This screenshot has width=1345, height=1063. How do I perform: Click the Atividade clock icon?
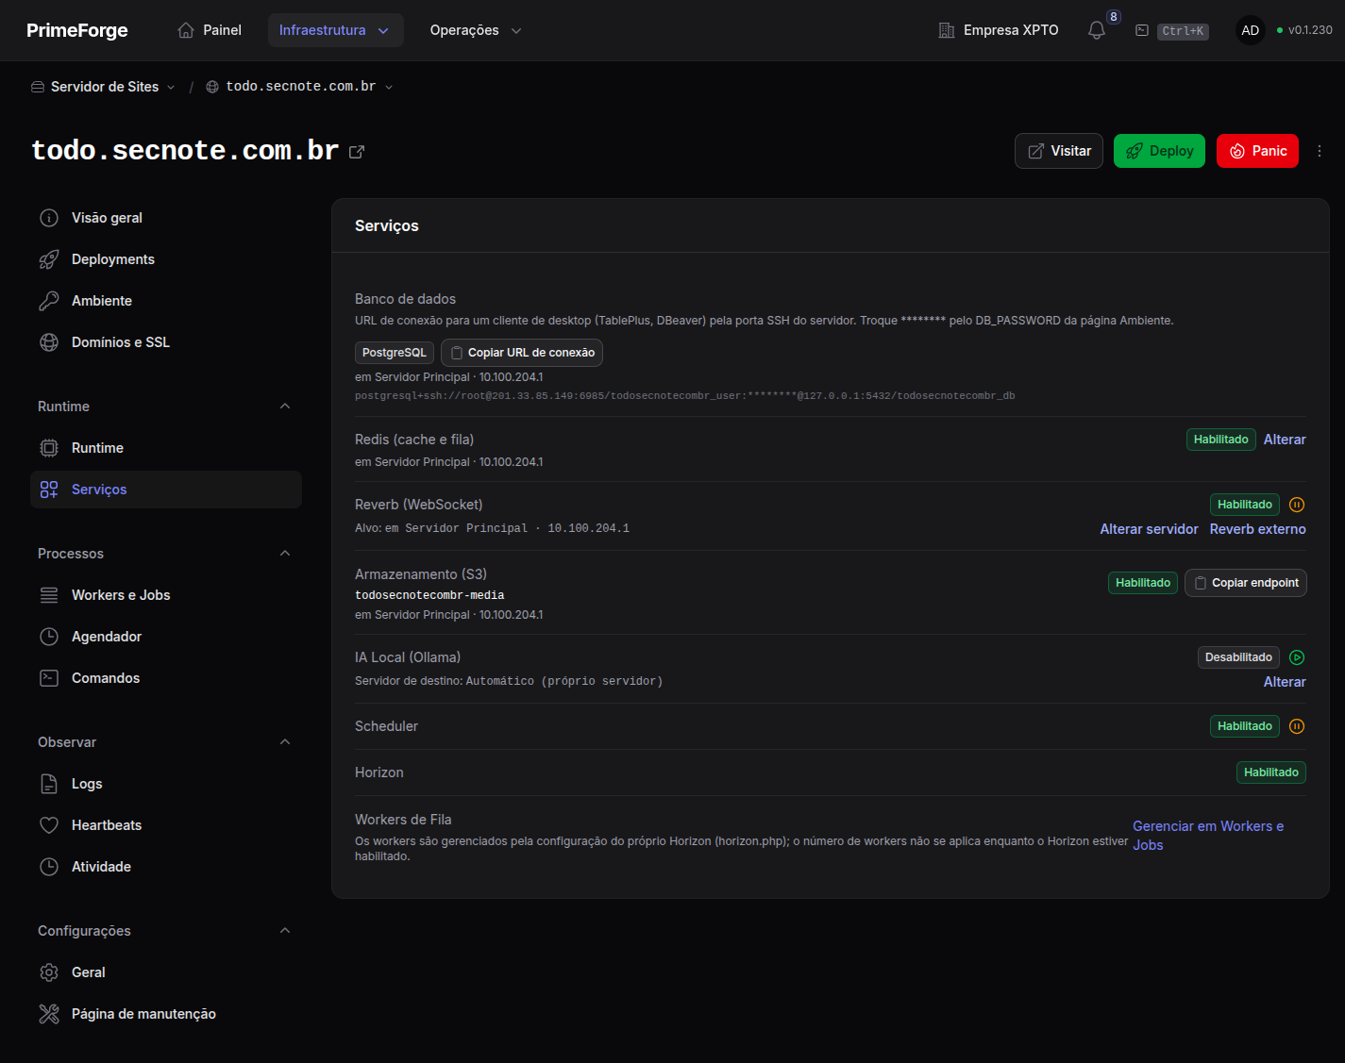coord(49,867)
